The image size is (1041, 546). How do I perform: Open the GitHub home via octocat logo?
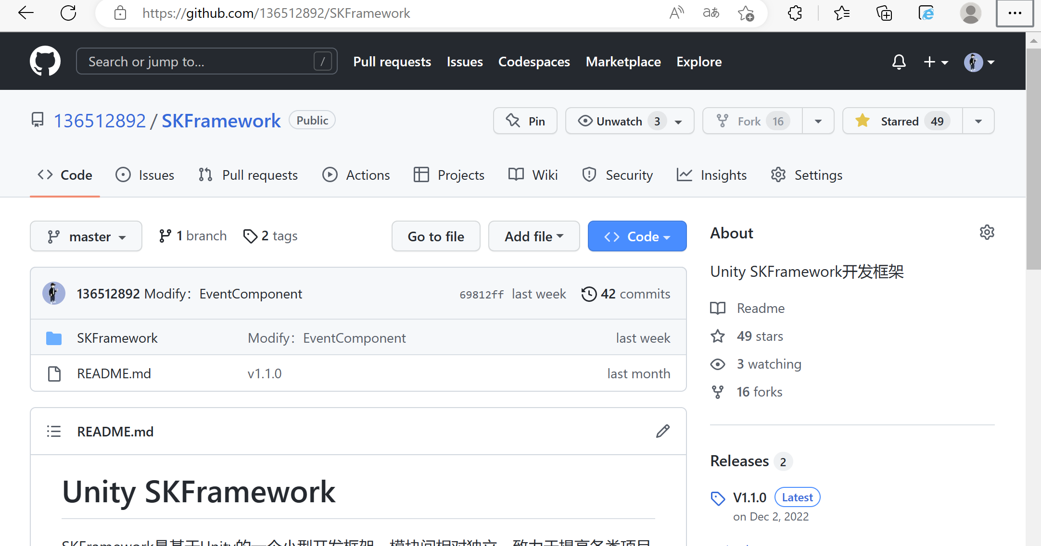[x=45, y=61]
